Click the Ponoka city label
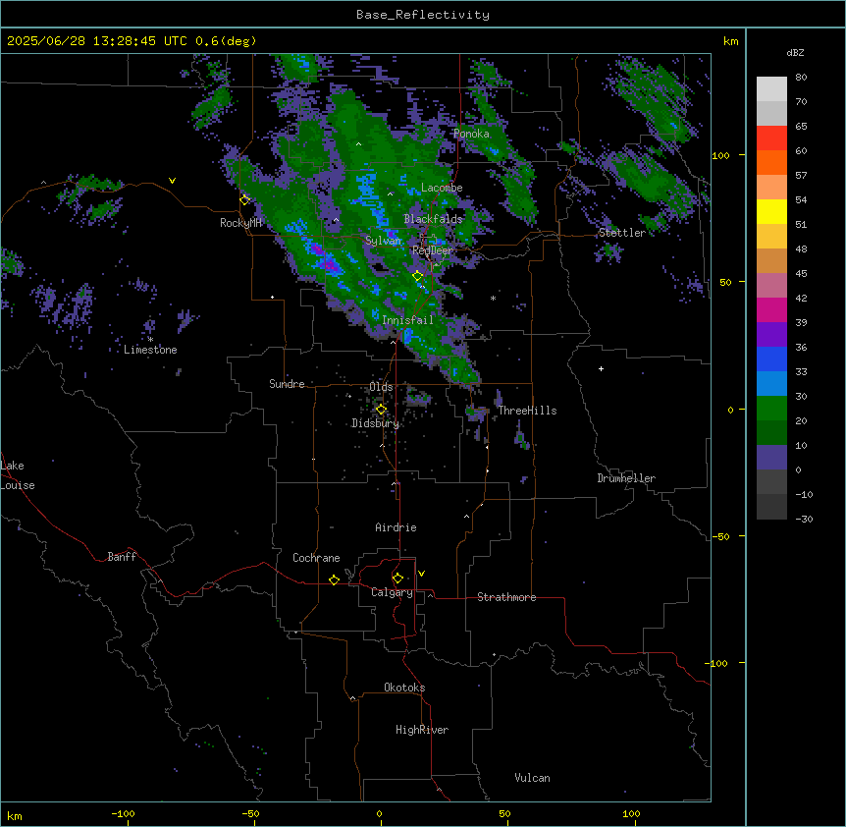The height and width of the screenshot is (827, 846). tap(471, 134)
